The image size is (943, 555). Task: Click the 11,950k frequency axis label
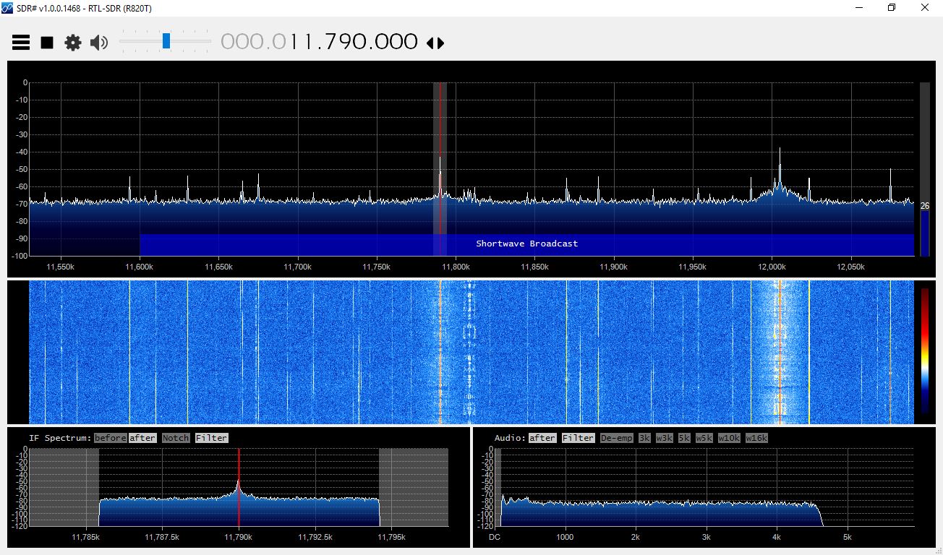tap(693, 267)
